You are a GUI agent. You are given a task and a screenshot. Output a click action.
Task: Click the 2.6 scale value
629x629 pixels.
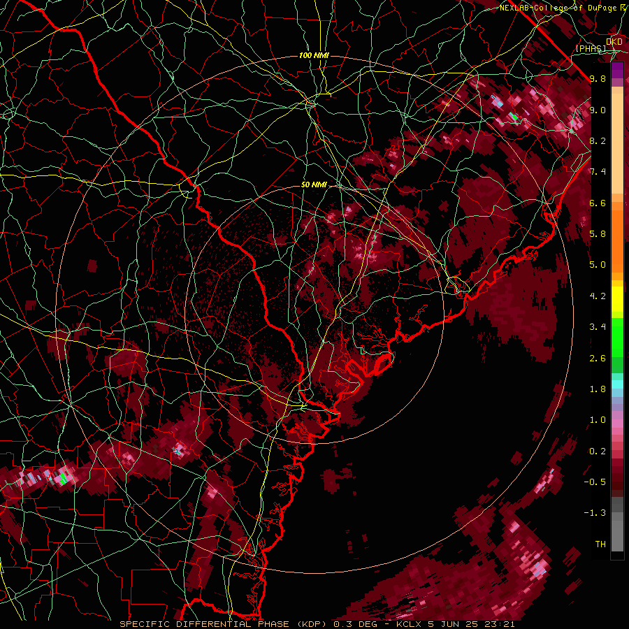coord(598,359)
